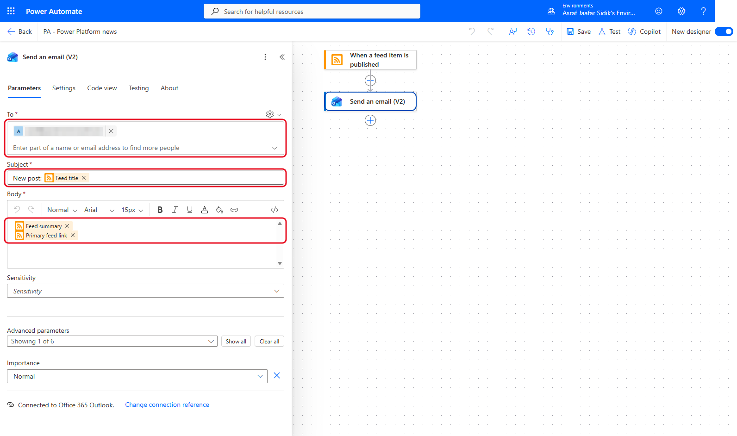
Task: Remove the Feed title token from Subject
Action: [84, 178]
